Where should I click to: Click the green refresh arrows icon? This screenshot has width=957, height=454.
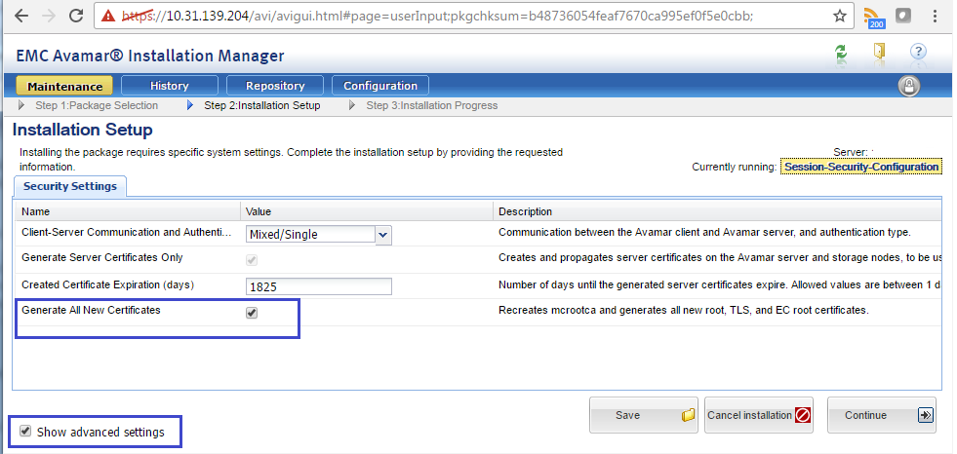(x=841, y=54)
